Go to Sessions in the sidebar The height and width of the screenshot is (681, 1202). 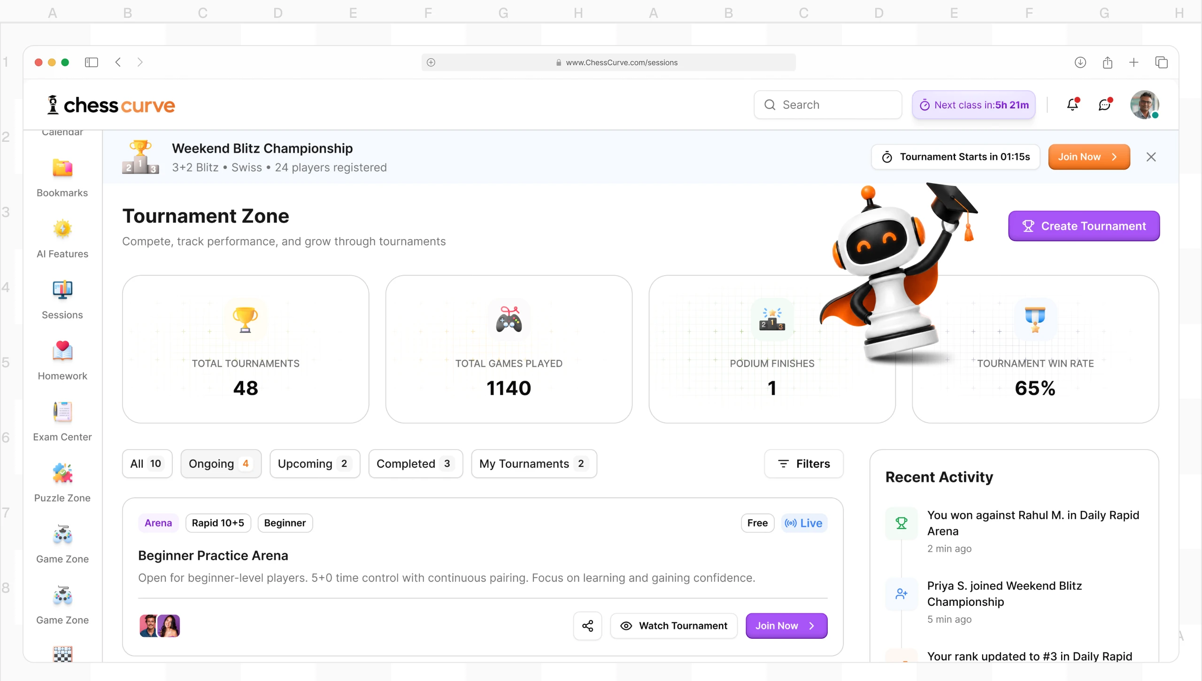[x=62, y=301]
